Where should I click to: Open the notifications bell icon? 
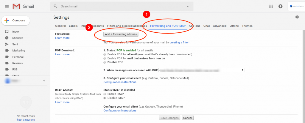click(x=280, y=7)
